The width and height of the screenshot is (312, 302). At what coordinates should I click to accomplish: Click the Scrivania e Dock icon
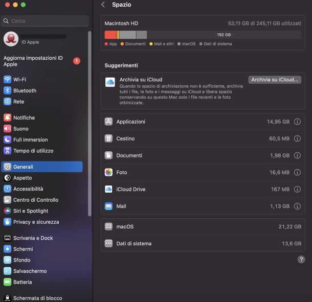[x=7, y=238]
